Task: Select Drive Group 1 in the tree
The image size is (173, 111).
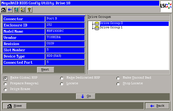Action: click(x=111, y=27)
